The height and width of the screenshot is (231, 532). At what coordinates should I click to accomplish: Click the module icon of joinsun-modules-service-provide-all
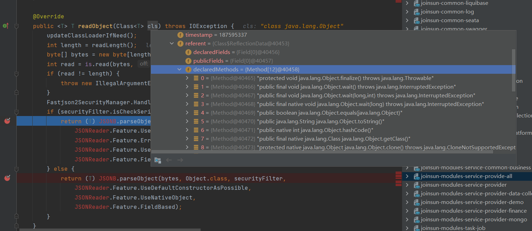pyautogui.click(x=417, y=176)
